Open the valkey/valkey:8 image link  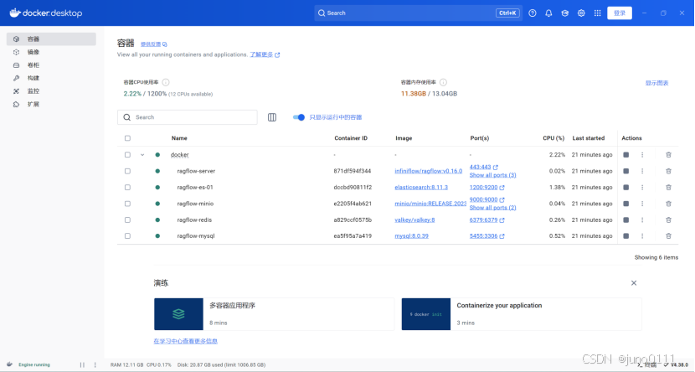[414, 220]
